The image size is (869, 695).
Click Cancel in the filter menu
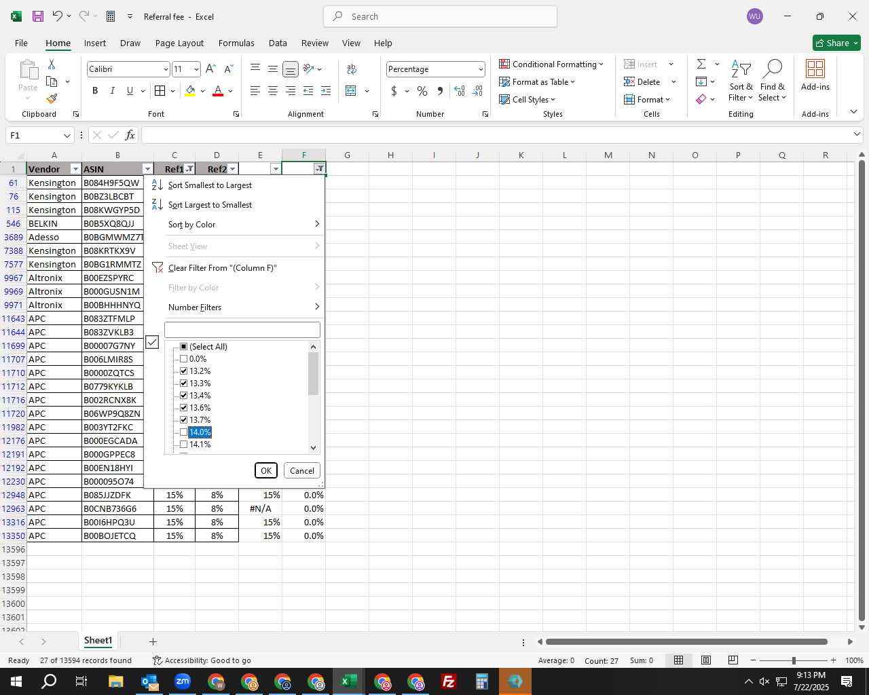[302, 470]
